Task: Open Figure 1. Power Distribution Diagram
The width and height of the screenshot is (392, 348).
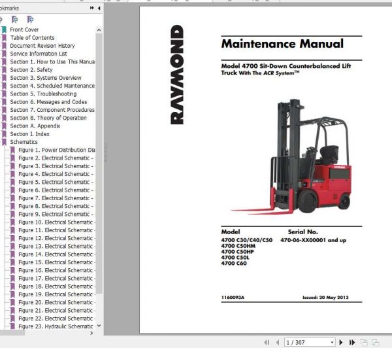Action: [x=57, y=150]
